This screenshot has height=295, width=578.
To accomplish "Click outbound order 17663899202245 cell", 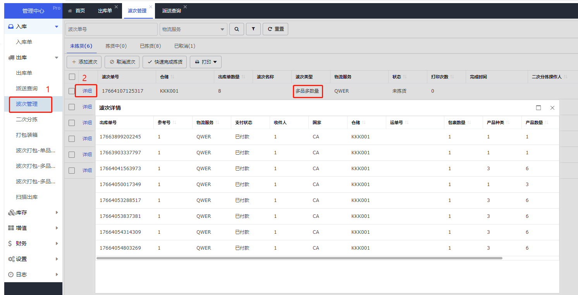I will (120, 137).
